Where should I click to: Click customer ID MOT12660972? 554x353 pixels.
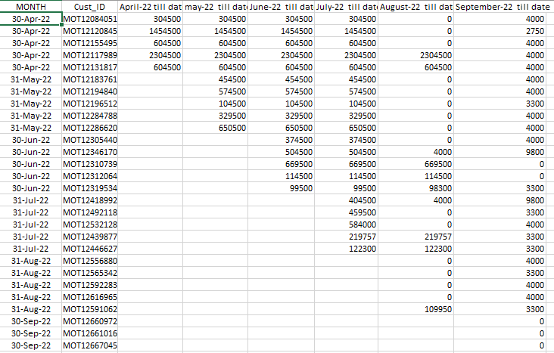click(x=90, y=321)
